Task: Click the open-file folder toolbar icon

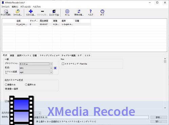Action: (18, 11)
